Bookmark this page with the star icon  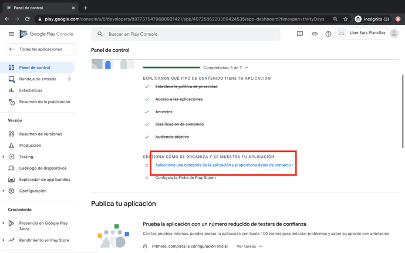tap(346, 19)
